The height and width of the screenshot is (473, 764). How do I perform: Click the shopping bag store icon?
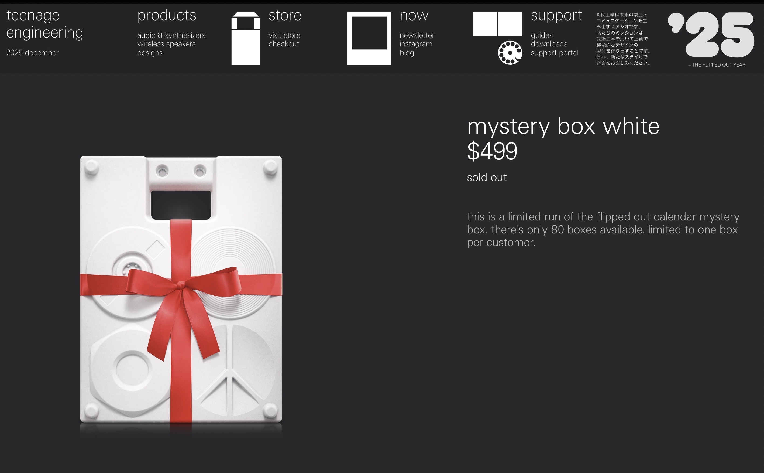(246, 39)
